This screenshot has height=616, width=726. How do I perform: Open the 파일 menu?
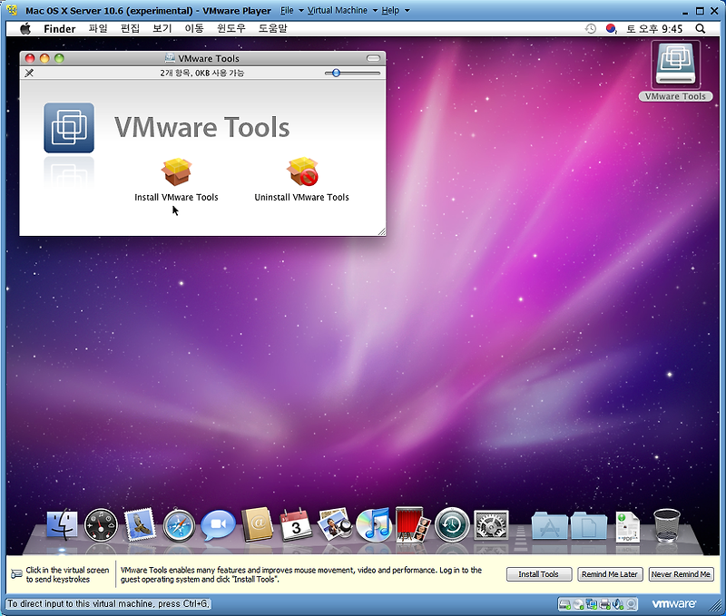(x=98, y=29)
